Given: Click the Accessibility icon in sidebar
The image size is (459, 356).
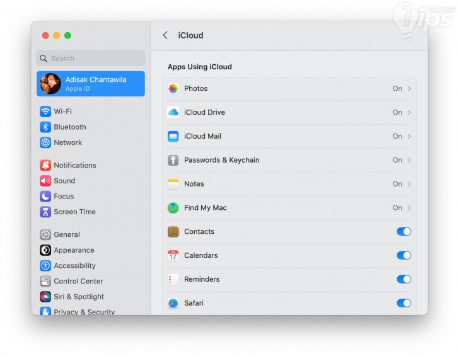Looking at the screenshot, I should [x=45, y=266].
